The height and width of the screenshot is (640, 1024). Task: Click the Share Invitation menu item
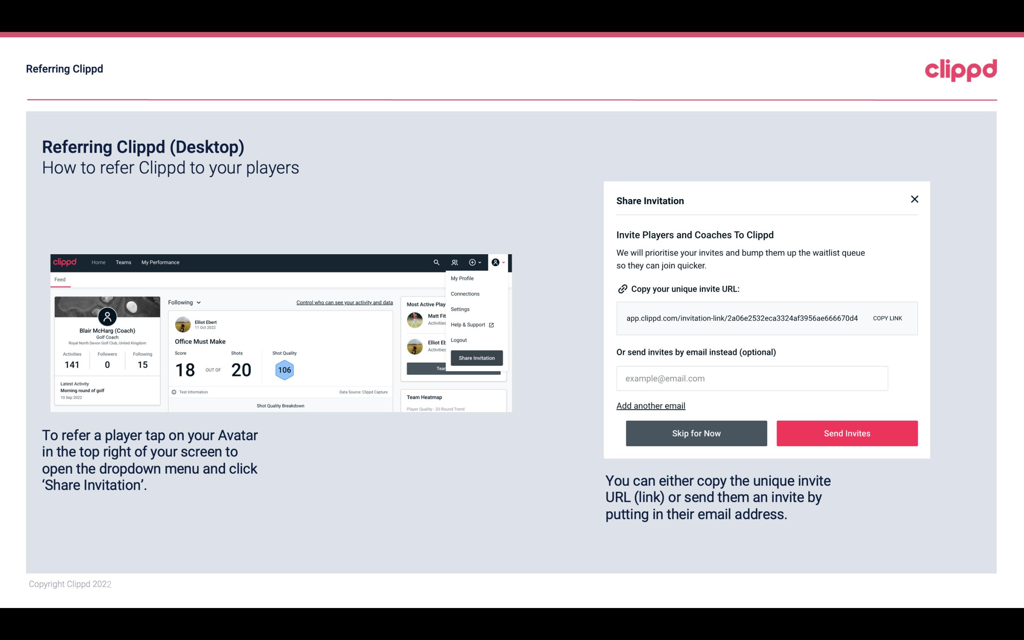pos(477,357)
